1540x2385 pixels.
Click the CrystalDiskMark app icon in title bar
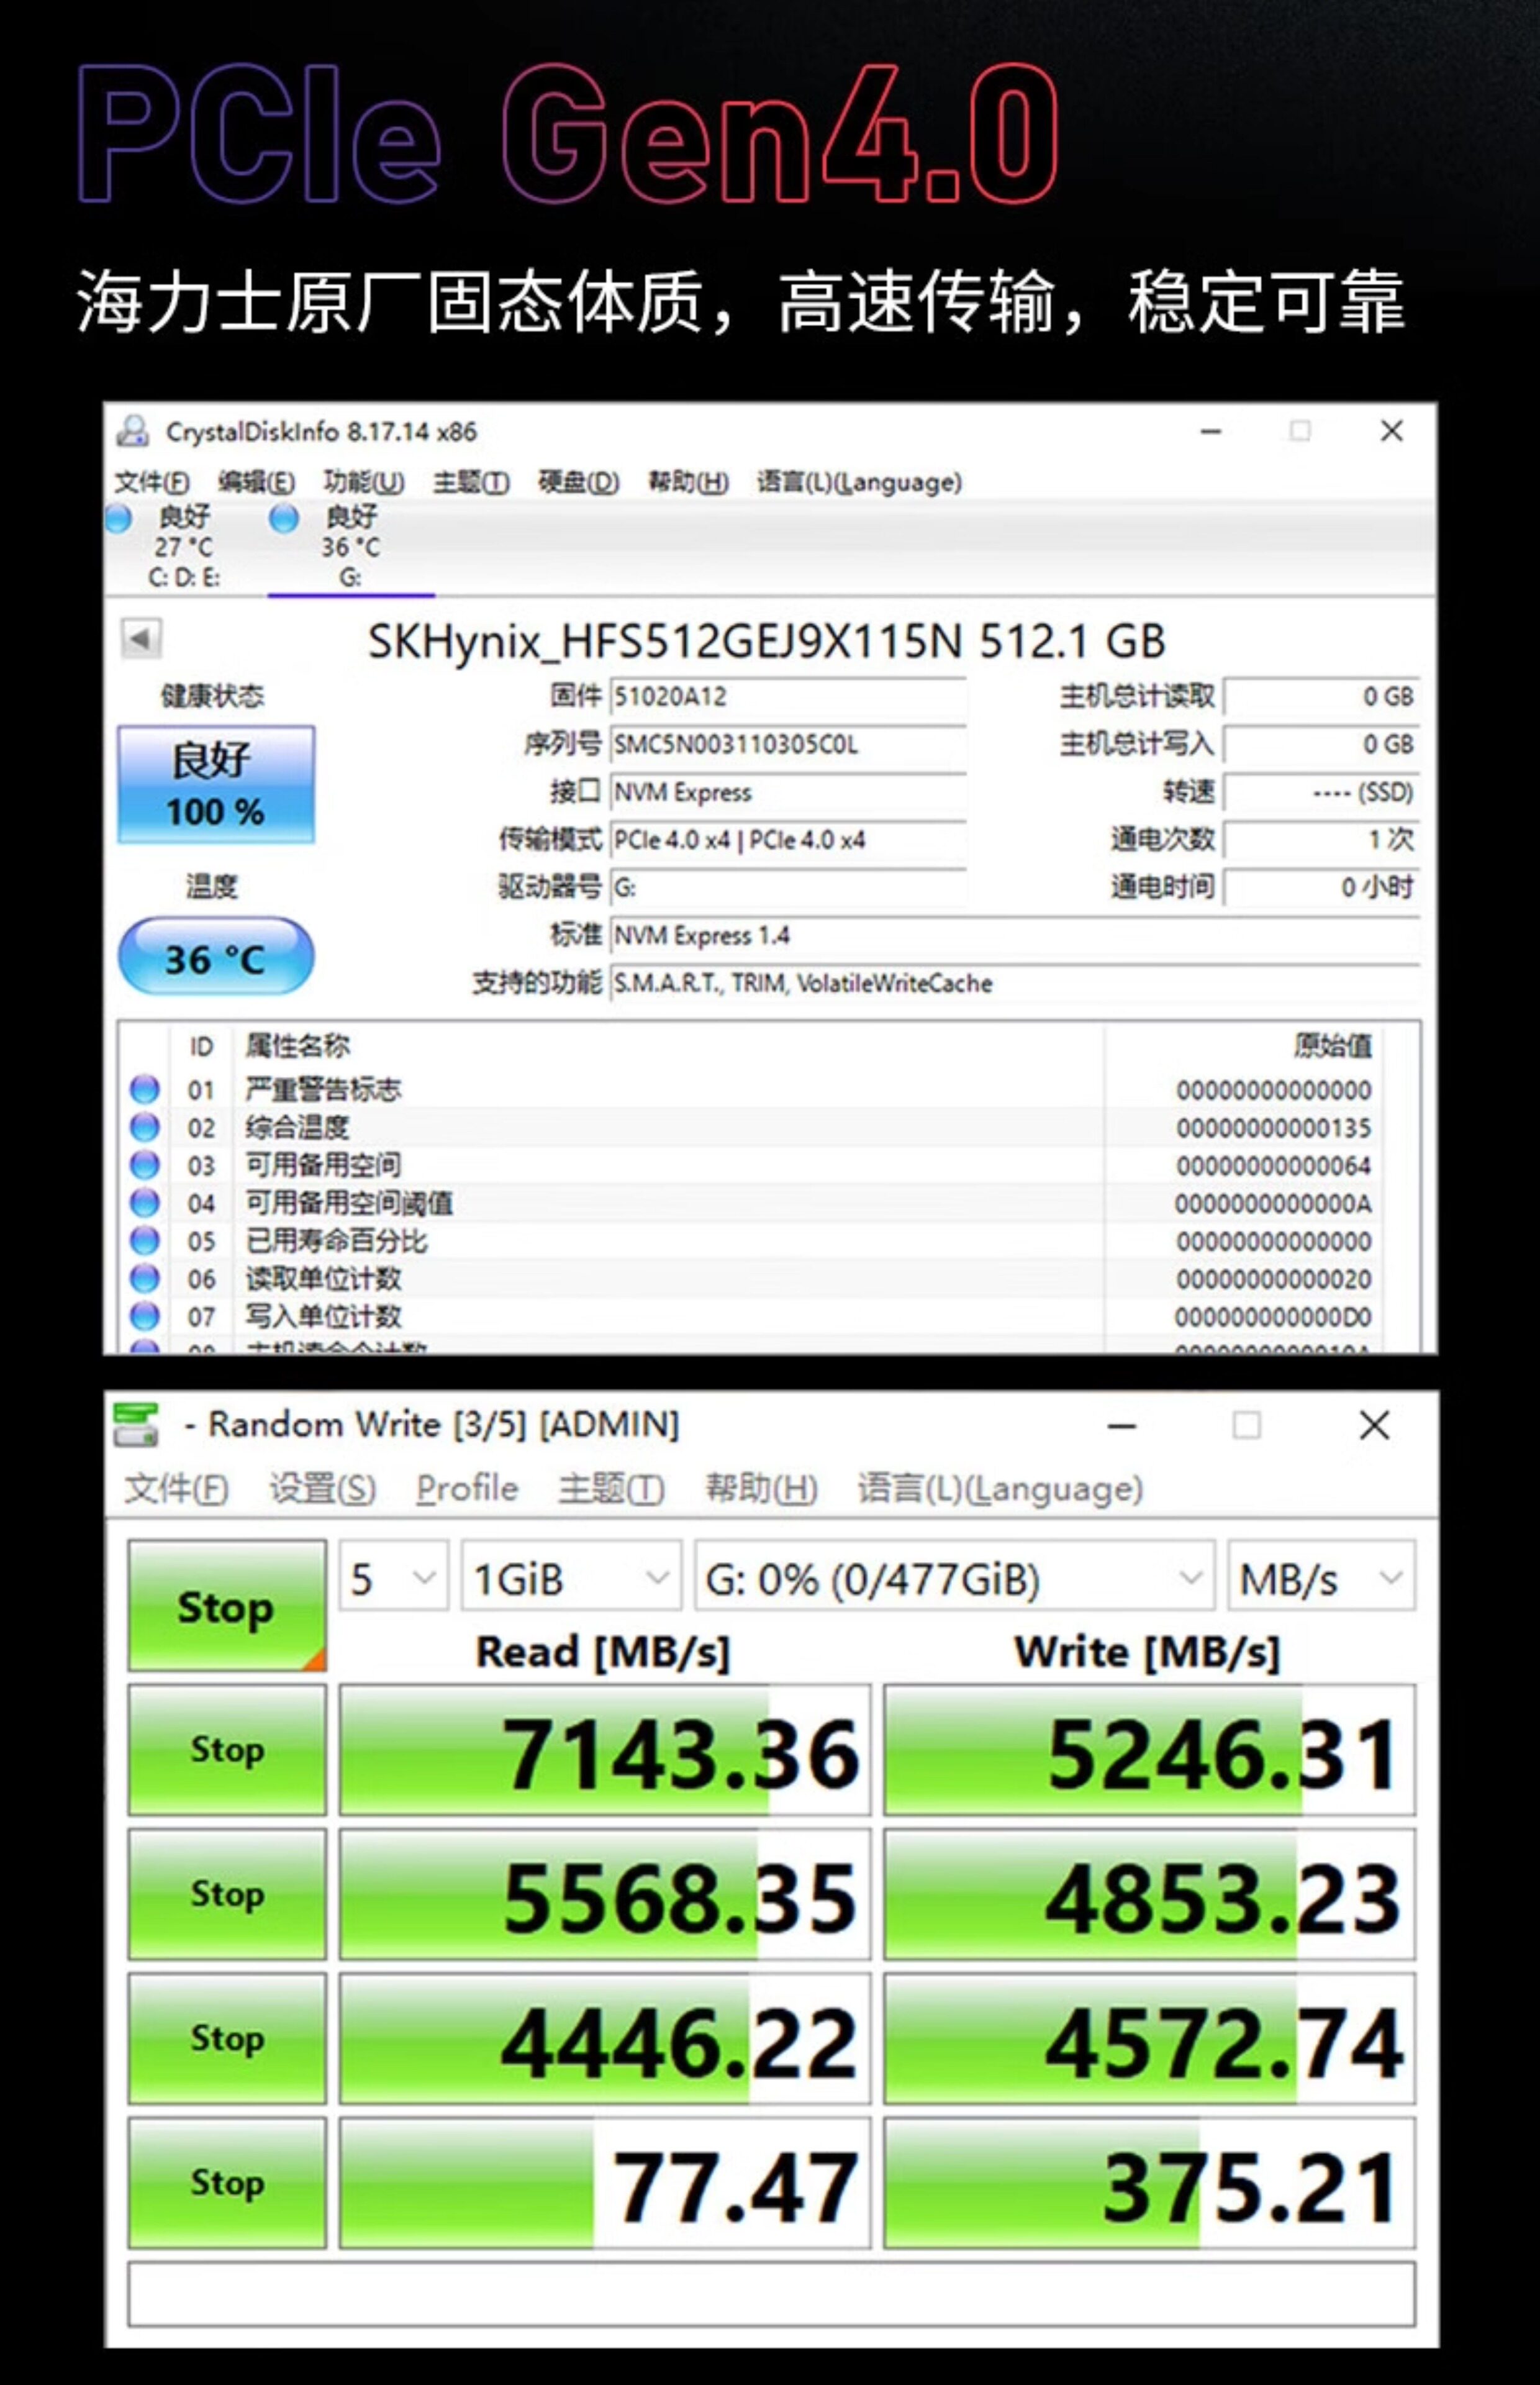(x=136, y=1425)
